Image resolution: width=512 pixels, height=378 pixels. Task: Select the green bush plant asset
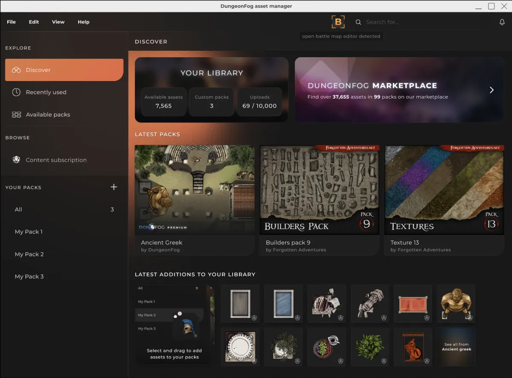point(370,346)
